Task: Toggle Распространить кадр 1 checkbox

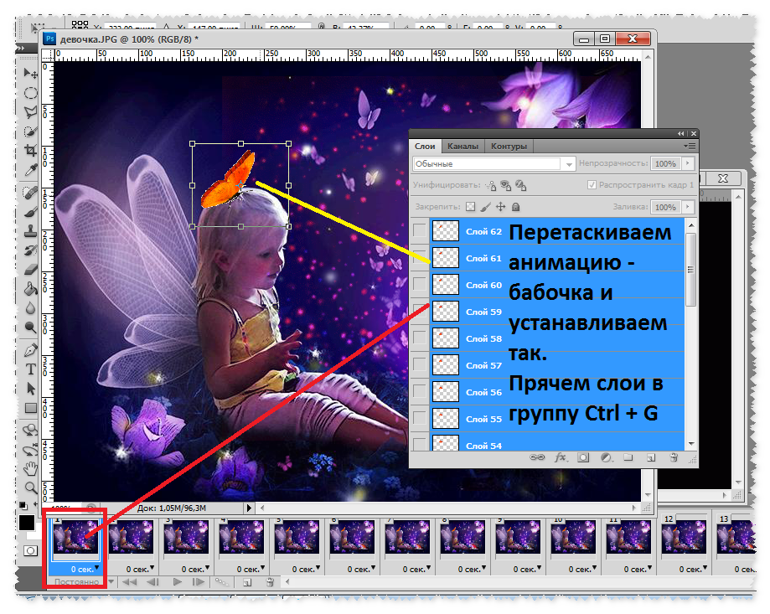Action: (592, 184)
